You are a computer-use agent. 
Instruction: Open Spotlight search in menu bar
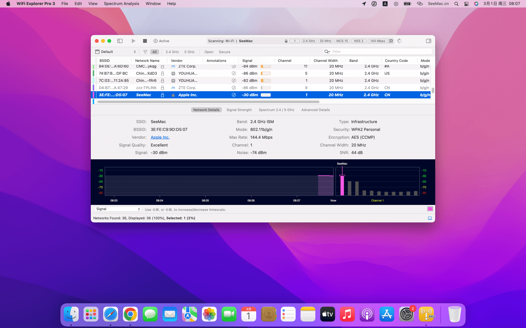(x=456, y=4)
